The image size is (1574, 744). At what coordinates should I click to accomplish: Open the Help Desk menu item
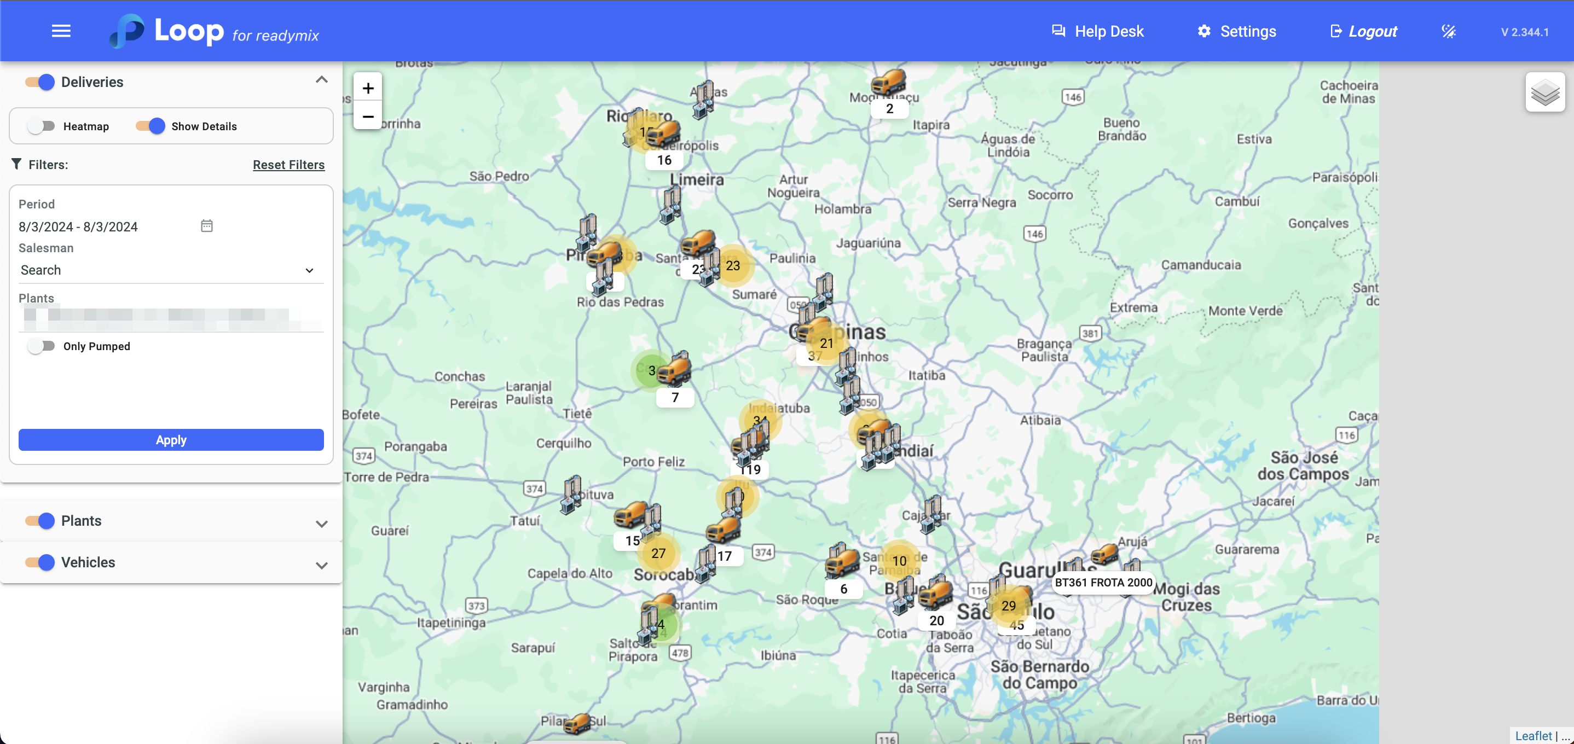tap(1097, 32)
